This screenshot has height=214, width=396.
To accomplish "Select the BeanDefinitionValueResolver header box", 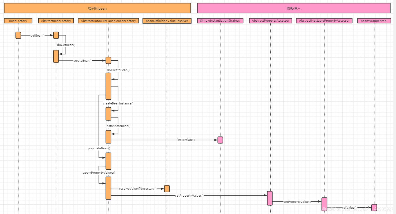I will [x=167, y=21].
